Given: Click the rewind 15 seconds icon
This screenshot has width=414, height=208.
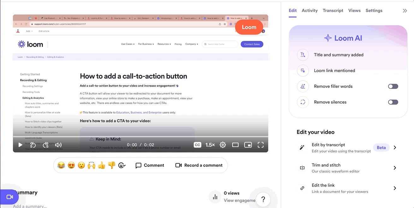Looking at the screenshot, I should (x=33, y=145).
